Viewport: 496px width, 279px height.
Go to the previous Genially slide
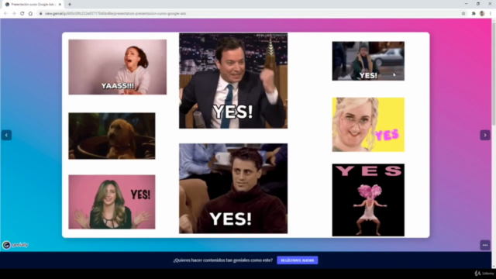tap(6, 135)
